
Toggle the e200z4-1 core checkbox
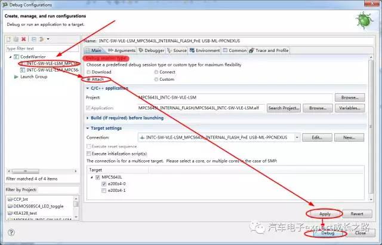point(104,190)
